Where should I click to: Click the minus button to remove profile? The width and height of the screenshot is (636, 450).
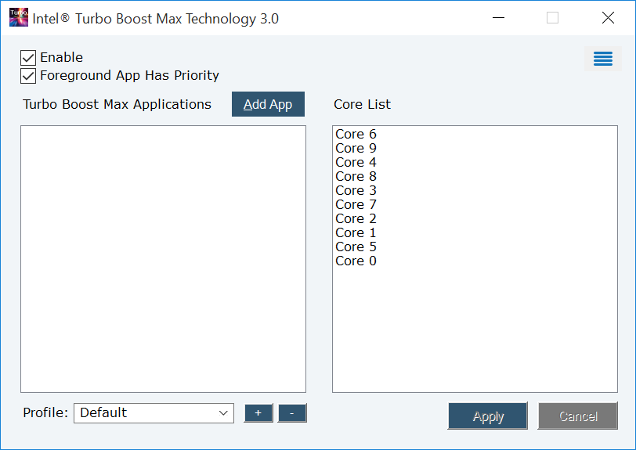coord(292,413)
